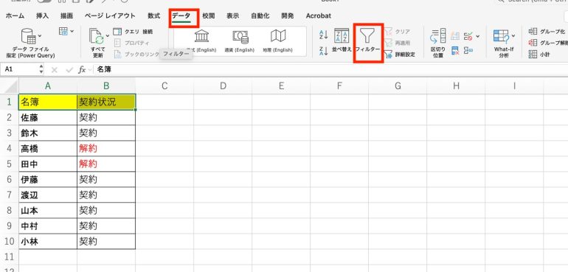The image size is (568, 272).
Task: Click the formula bar containing 名簿
Action: (330, 69)
